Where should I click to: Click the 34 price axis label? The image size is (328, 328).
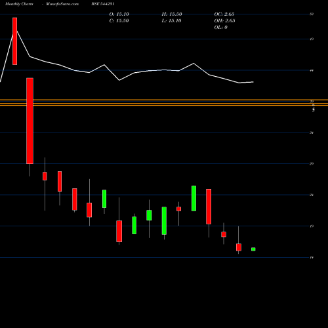312,133
